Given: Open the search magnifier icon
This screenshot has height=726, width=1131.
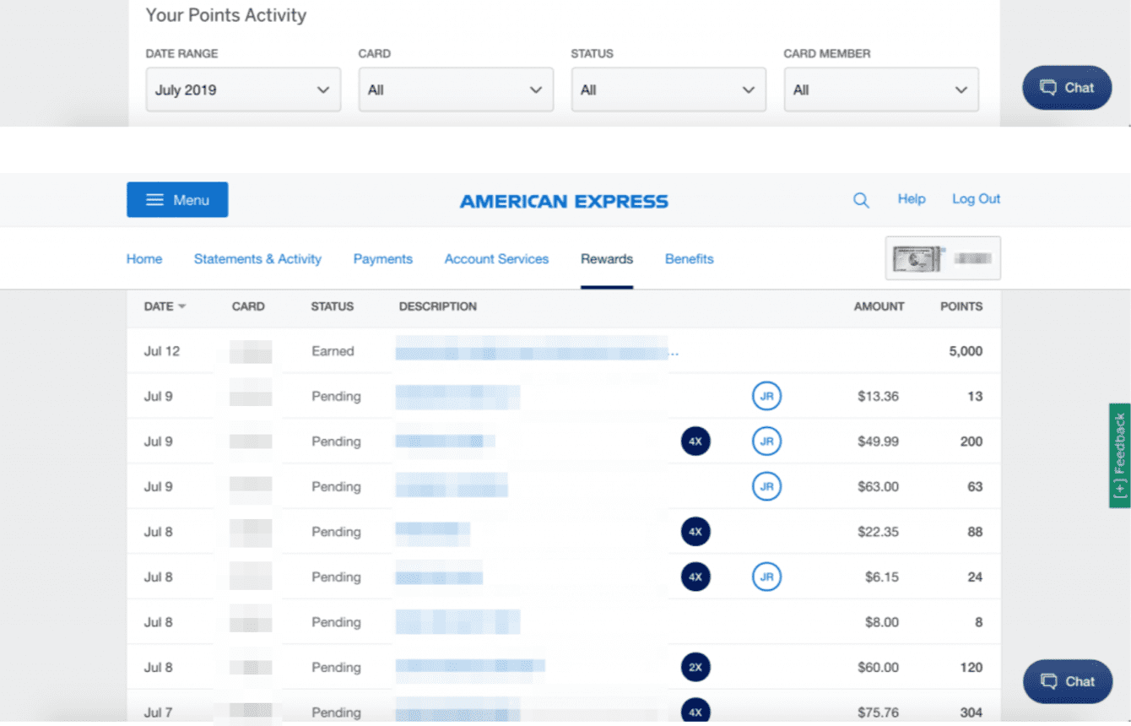Looking at the screenshot, I should tap(861, 200).
